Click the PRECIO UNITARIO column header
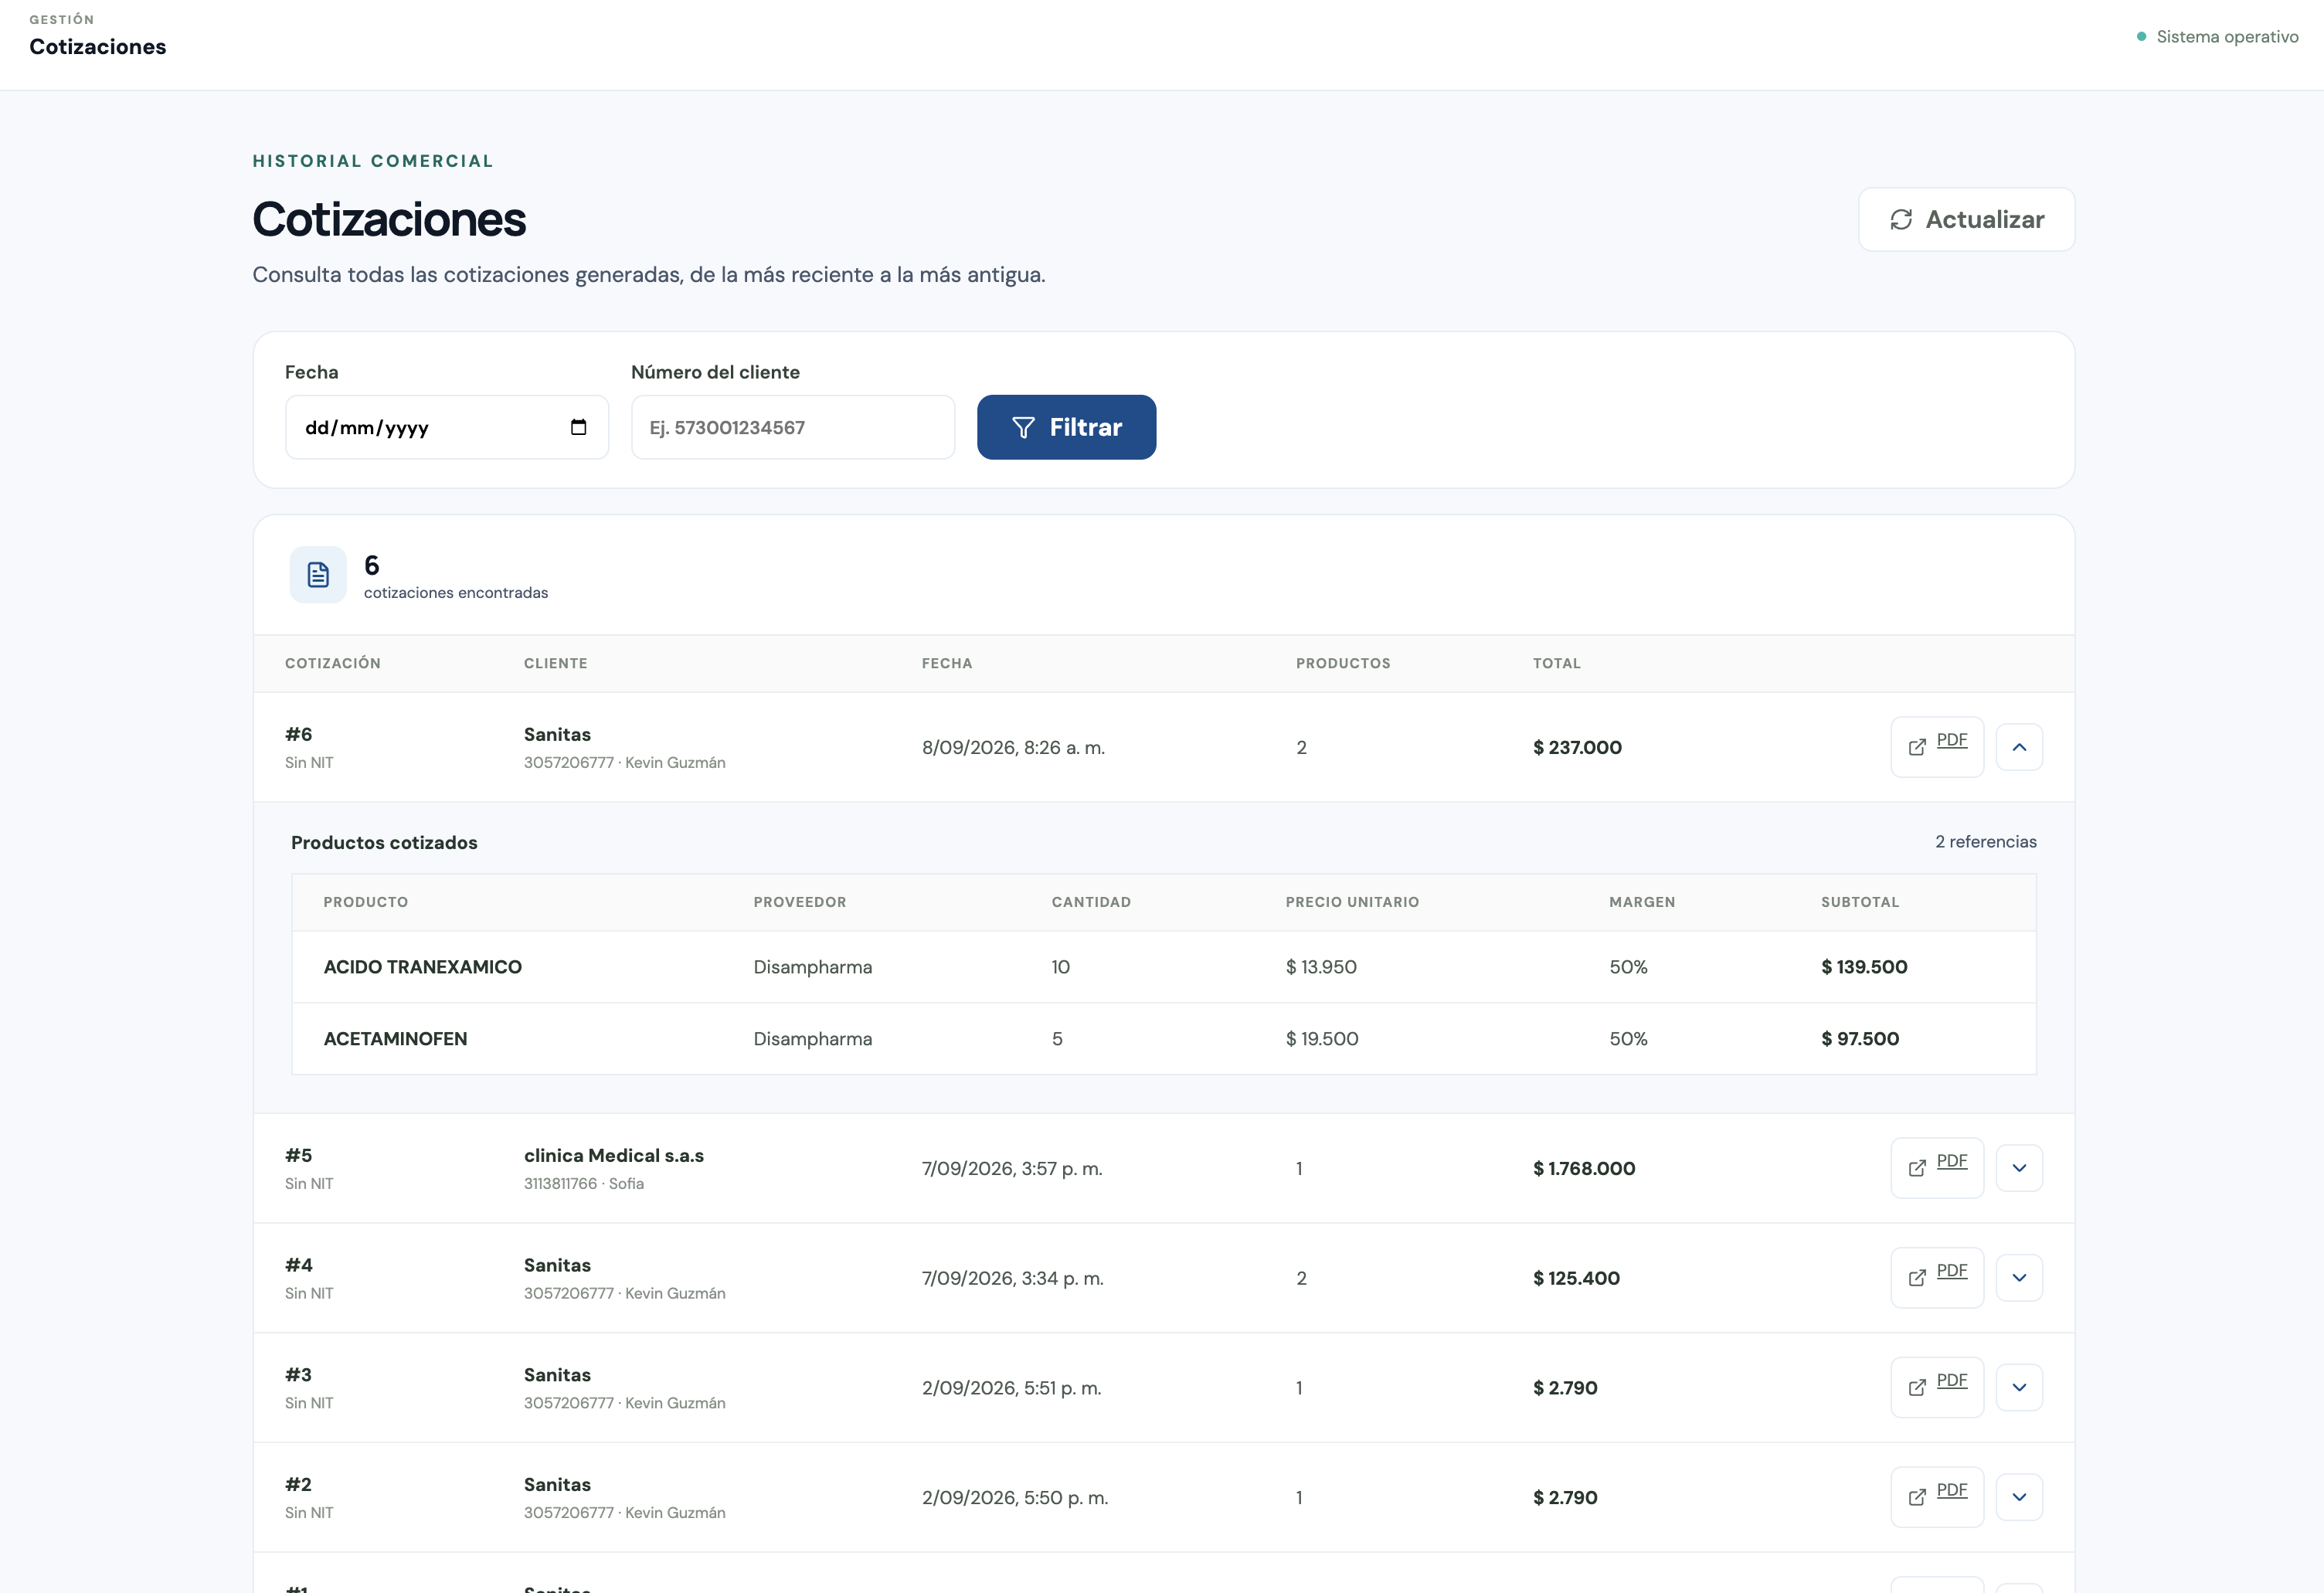This screenshot has width=2324, height=1593. coord(1352,902)
